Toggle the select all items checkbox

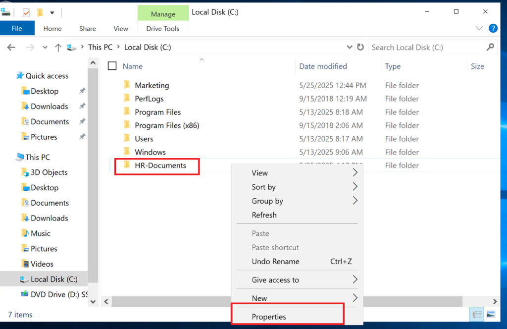point(112,66)
